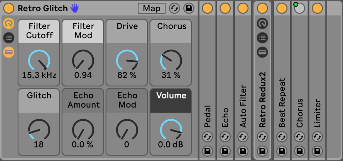Image resolution: width=343 pixels, height=161 pixels.
Task: Save the Pedal device preset
Action: coord(207,151)
